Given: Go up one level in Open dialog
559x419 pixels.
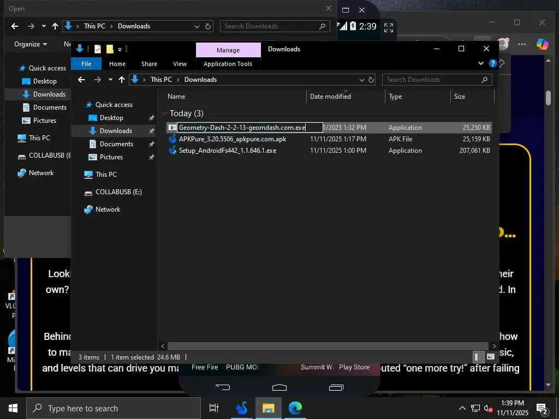Looking at the screenshot, I should pyautogui.click(x=55, y=26).
